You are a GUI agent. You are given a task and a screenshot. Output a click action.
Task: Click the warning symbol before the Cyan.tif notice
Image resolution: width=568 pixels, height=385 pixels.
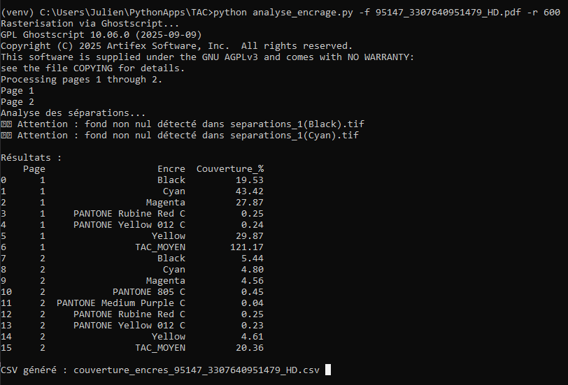click(6, 136)
